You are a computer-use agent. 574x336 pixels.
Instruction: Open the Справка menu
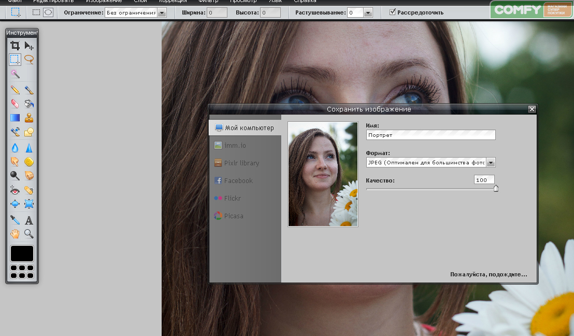click(x=305, y=1)
